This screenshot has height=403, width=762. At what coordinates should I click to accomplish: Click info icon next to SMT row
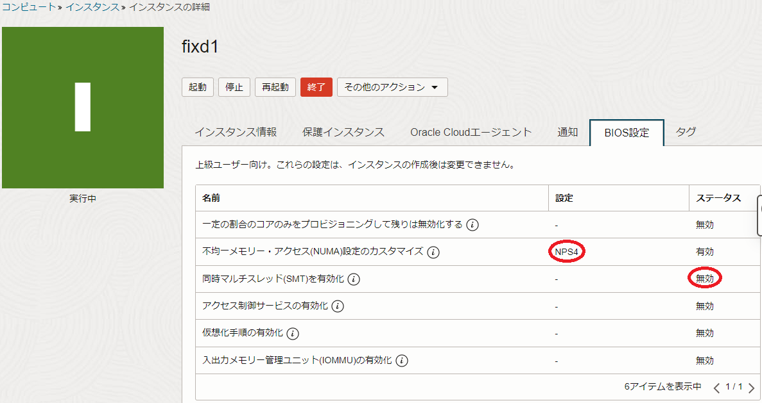pyautogui.click(x=354, y=279)
